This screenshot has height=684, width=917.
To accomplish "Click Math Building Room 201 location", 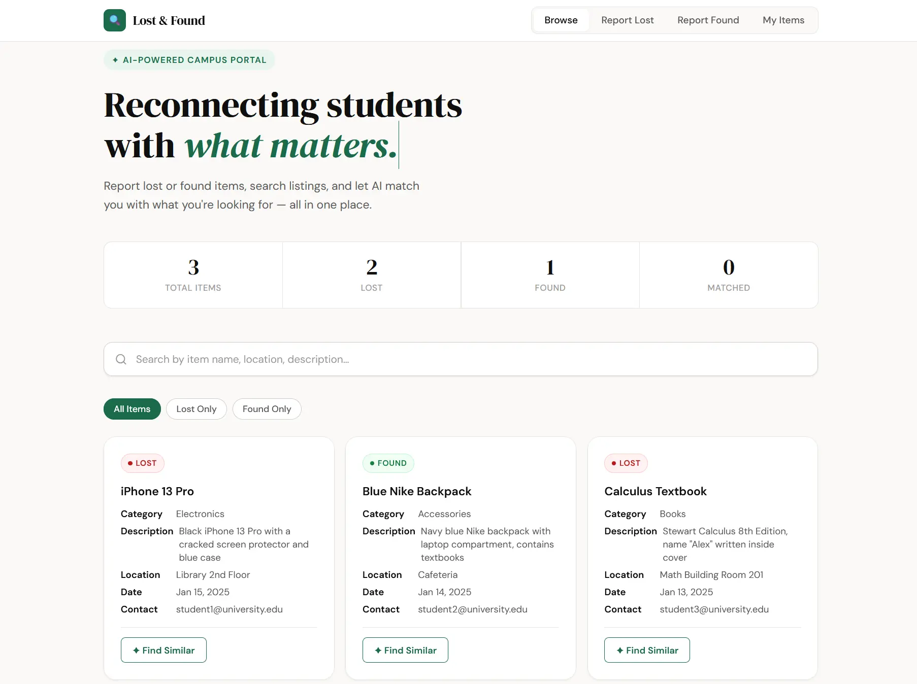I will click(711, 575).
